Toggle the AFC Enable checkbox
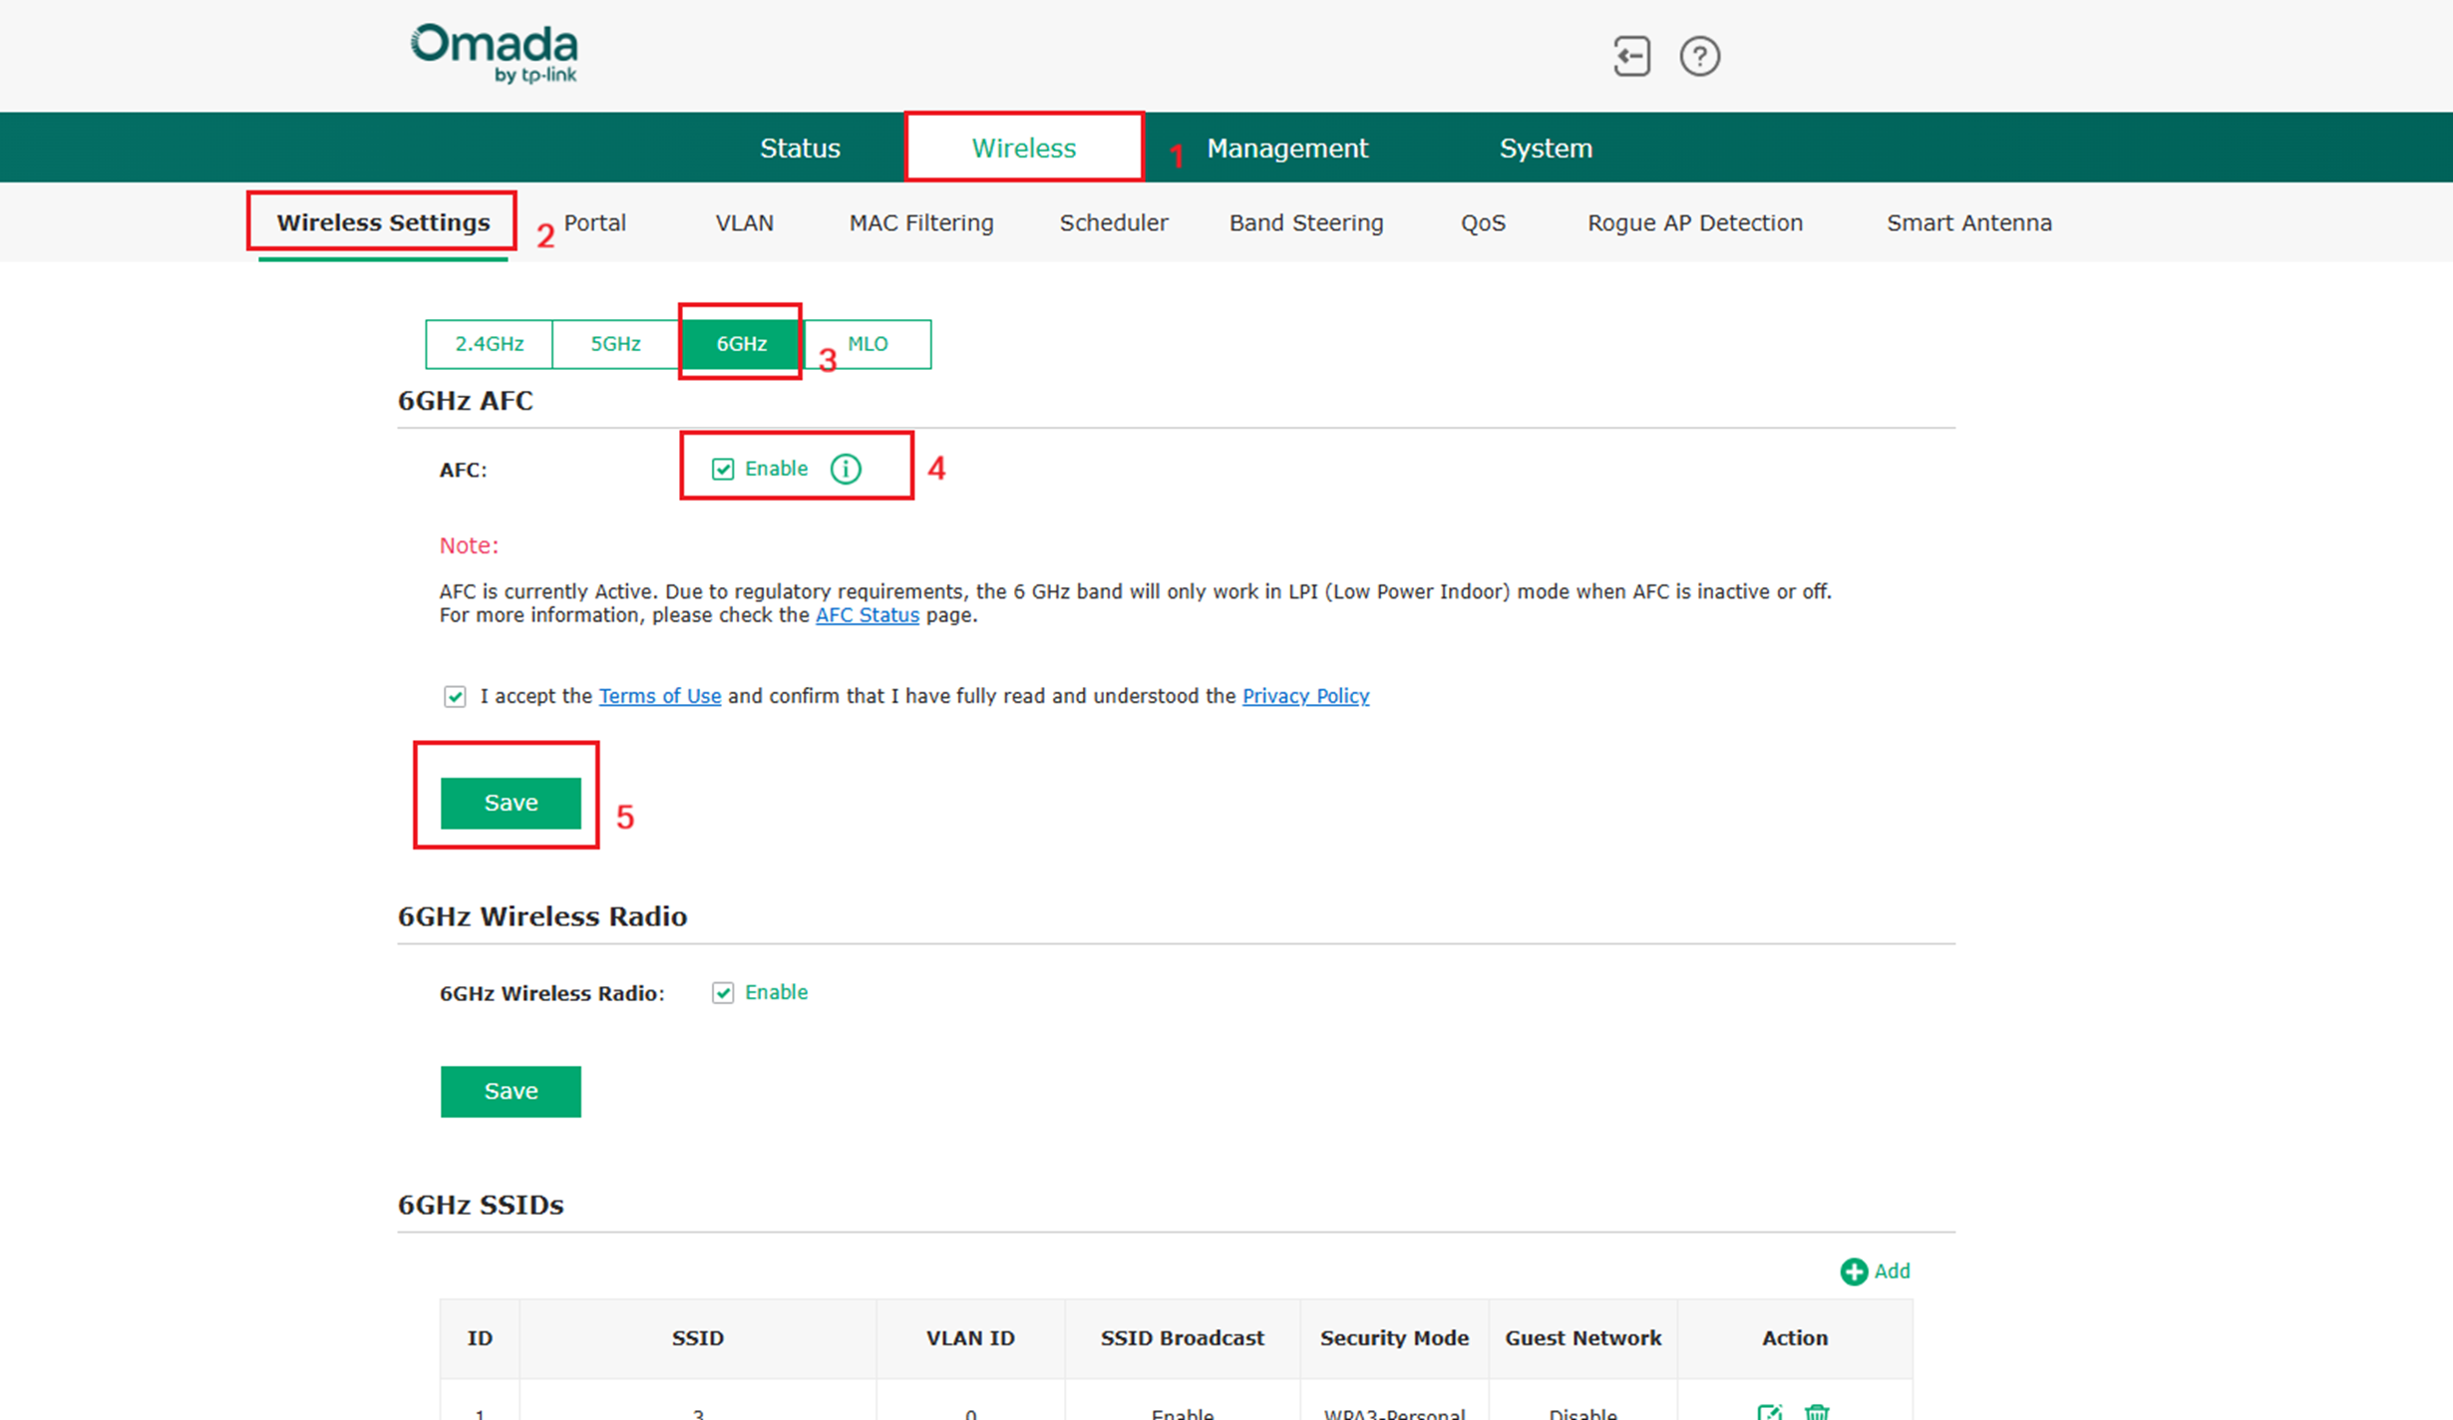 tap(723, 469)
